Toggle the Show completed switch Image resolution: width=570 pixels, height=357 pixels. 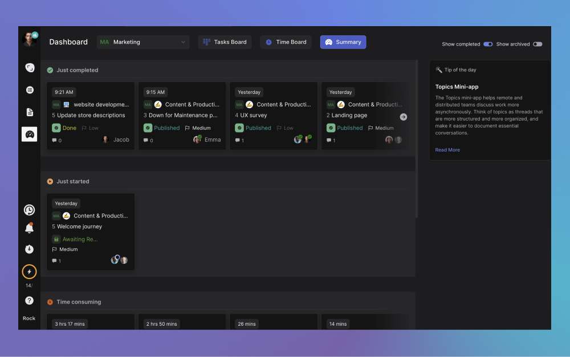point(488,44)
